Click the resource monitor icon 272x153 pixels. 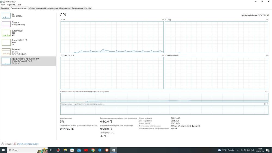[x=15, y=144]
